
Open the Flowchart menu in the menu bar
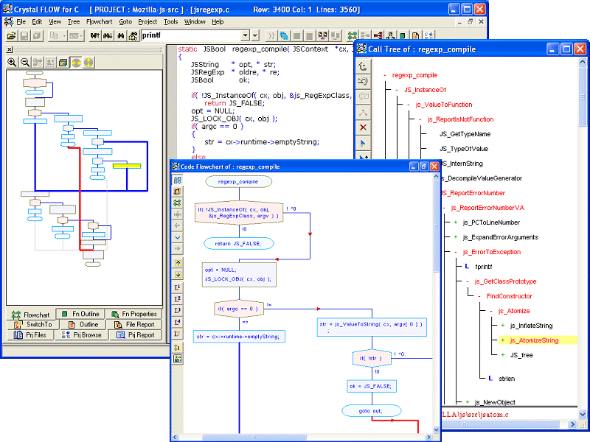point(101,21)
